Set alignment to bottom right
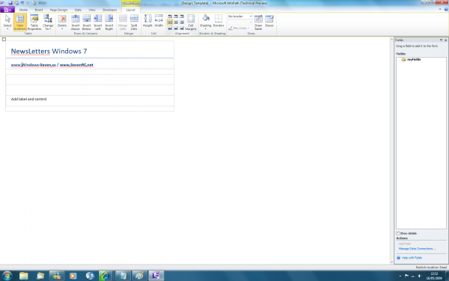Viewport: 449px width, 281px height. [x=182, y=28]
